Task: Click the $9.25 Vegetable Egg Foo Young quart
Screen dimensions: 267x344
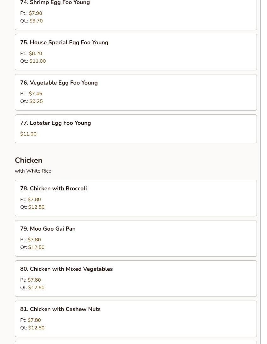Action: pyautogui.click(x=36, y=101)
